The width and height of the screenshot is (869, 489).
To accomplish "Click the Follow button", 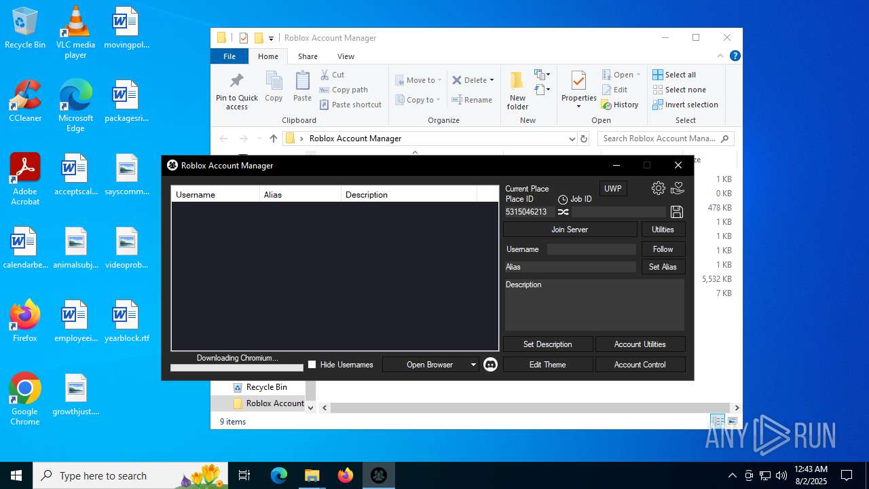I will (x=663, y=249).
